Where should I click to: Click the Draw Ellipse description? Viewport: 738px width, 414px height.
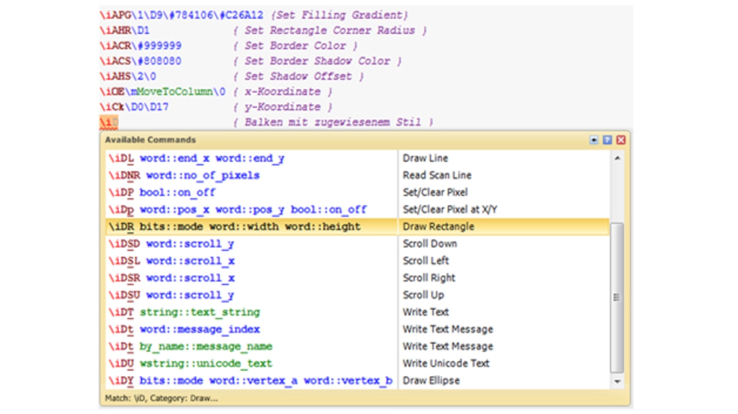tap(431, 381)
